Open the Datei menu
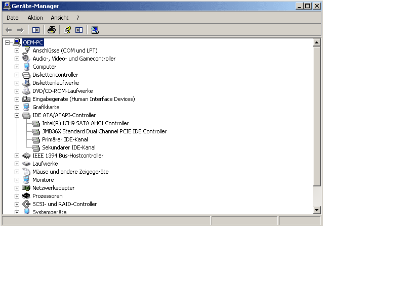The width and height of the screenshot is (405, 303). tap(13, 18)
